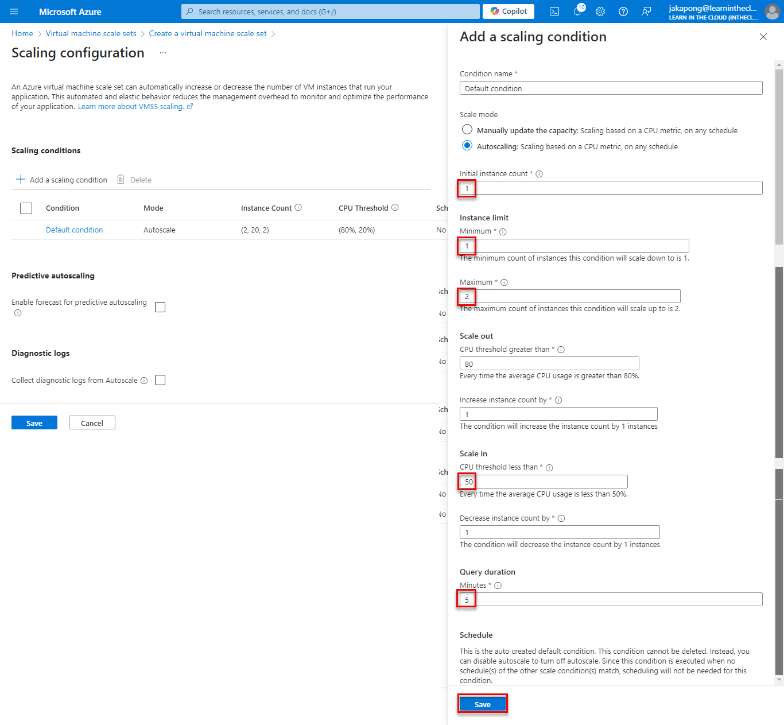Click the '(2, 20, 2)' instance count cell
This screenshot has height=725, width=784.
pos(255,230)
